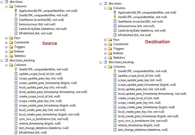The height and width of the screenshot is (135, 195).
Task: Collapse Columns folder under Source dbo.Users
Action: 6,6
